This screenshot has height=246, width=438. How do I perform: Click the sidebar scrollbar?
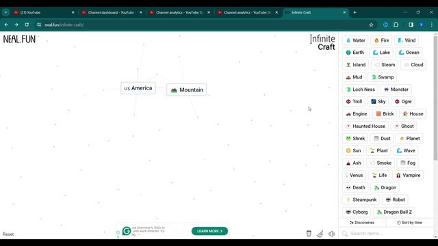pos(435,98)
